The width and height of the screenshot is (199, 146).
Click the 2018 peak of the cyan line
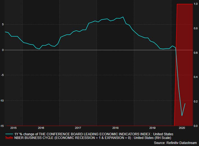coord(123,17)
